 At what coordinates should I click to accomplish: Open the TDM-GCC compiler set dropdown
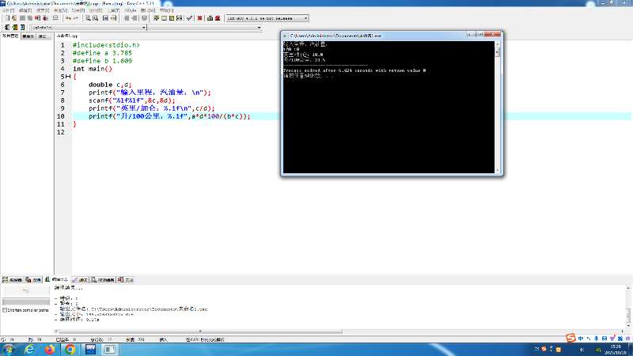(267, 18)
